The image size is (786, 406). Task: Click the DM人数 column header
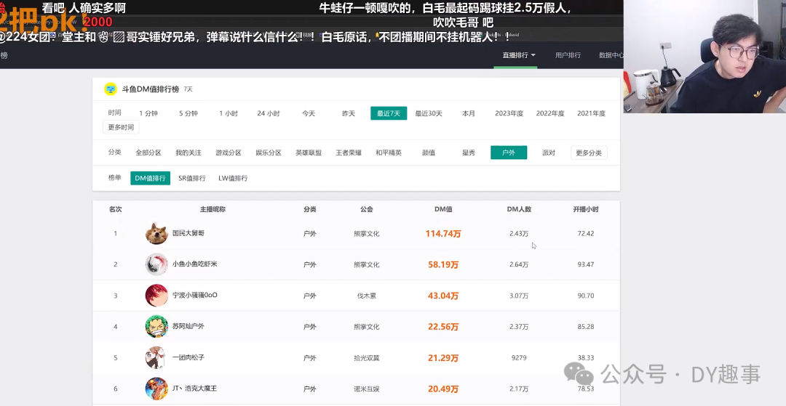(x=519, y=209)
